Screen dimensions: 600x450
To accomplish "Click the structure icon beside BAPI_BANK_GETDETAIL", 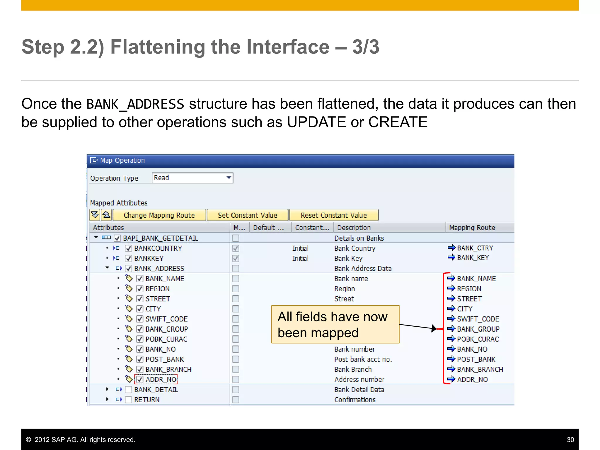I will 106,238.
